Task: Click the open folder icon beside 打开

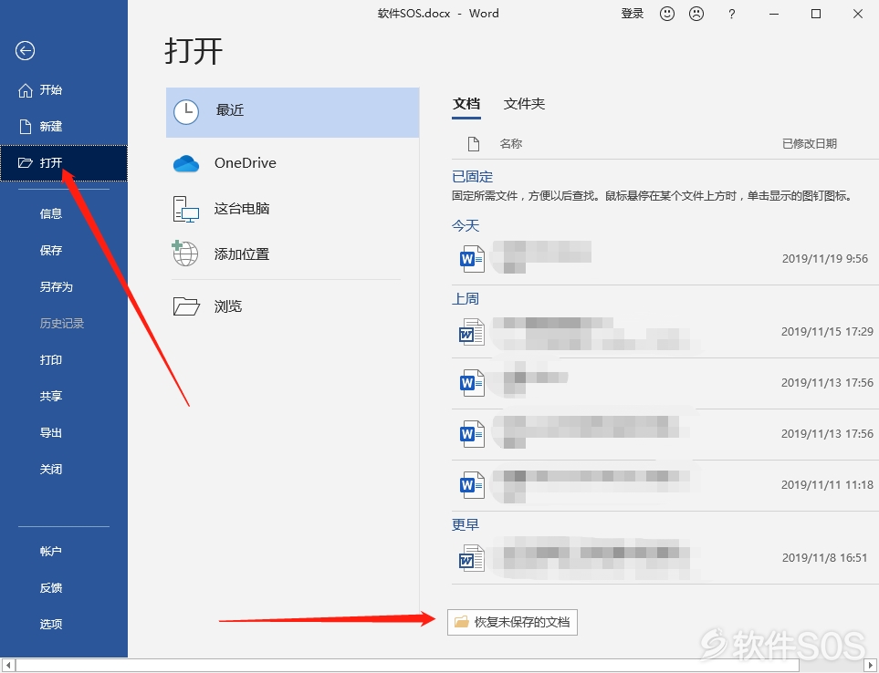Action: pos(26,163)
